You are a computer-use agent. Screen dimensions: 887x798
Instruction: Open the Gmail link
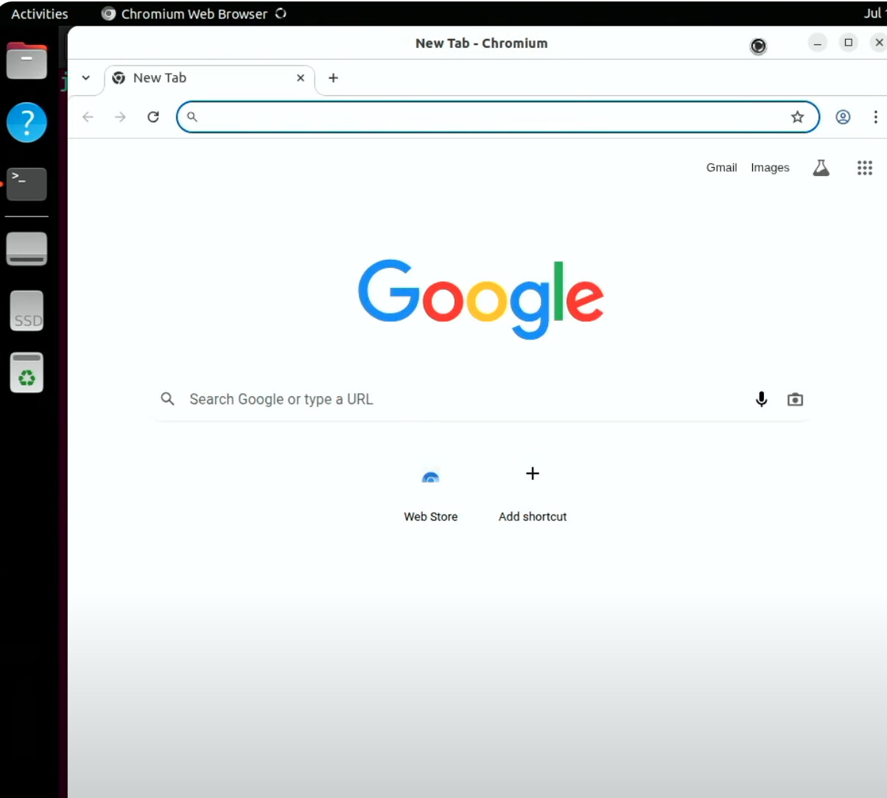click(721, 168)
